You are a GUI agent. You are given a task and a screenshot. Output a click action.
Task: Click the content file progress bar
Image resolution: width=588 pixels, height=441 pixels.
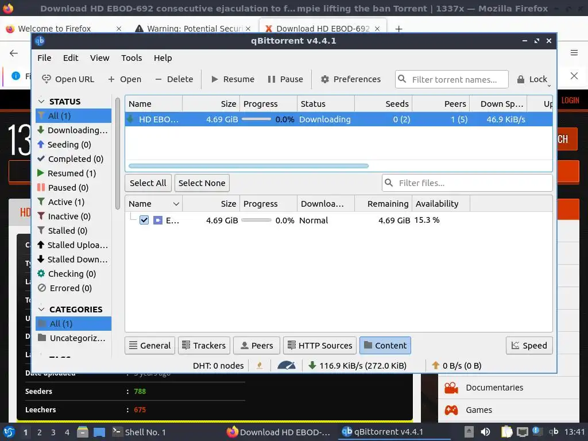click(256, 220)
